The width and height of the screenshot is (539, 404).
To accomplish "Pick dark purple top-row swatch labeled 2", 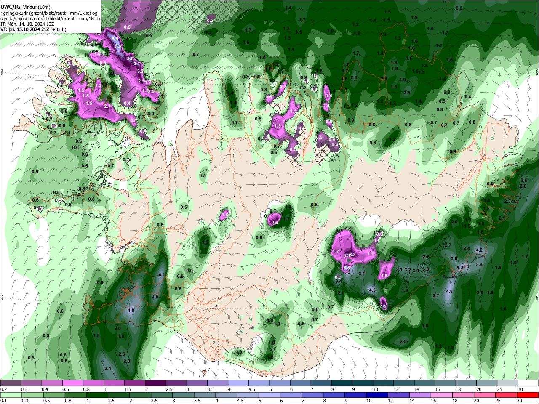I will [x=155, y=383].
